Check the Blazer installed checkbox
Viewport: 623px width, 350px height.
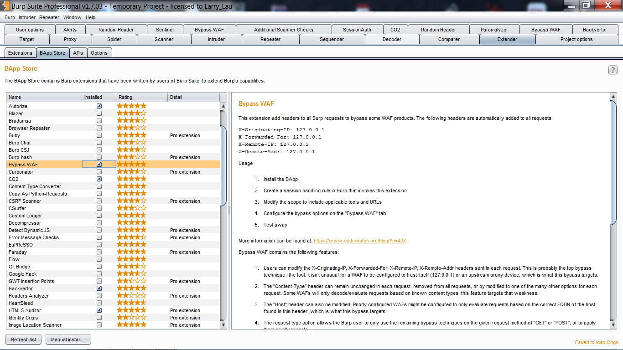coord(99,113)
